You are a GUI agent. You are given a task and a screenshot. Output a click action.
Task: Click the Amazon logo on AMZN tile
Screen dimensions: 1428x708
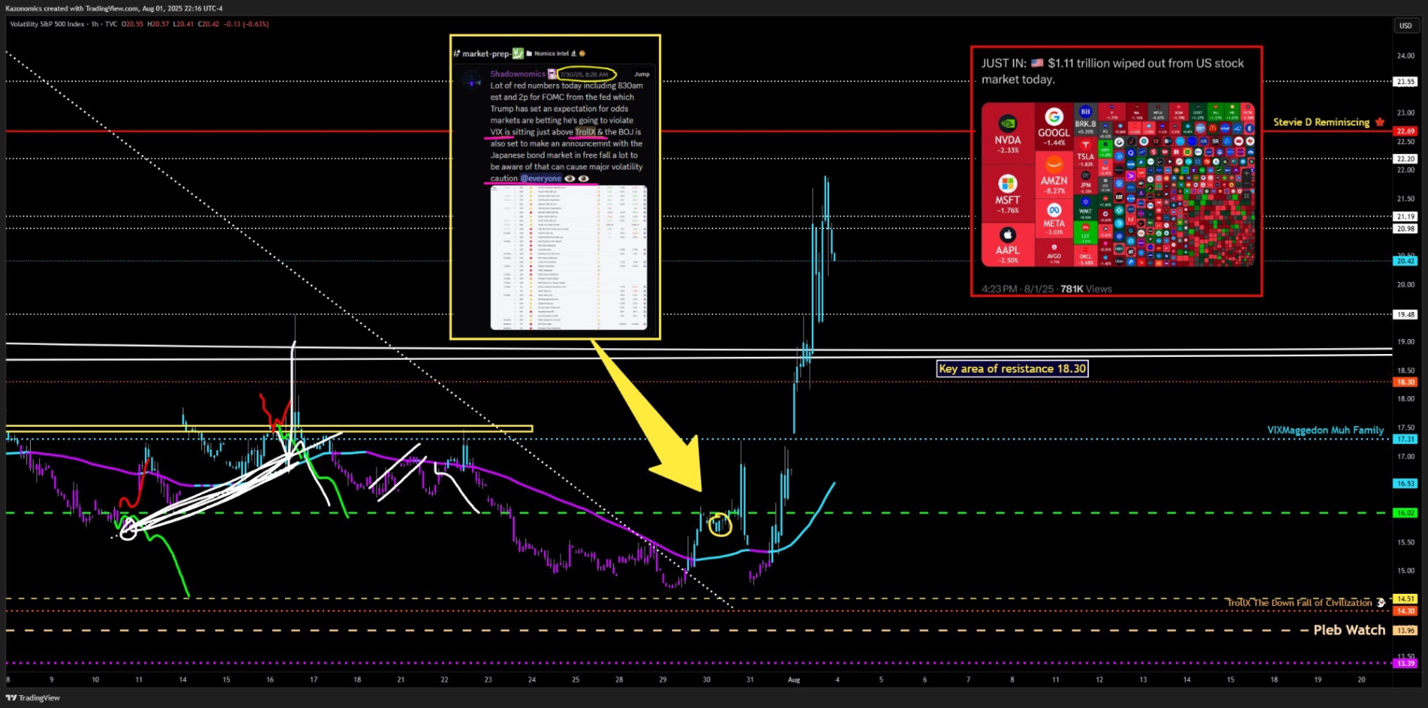(x=1054, y=165)
